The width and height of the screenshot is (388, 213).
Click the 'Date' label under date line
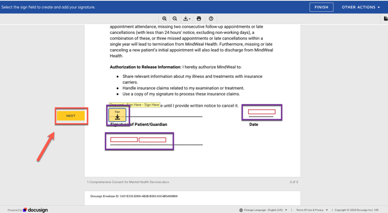point(254,124)
